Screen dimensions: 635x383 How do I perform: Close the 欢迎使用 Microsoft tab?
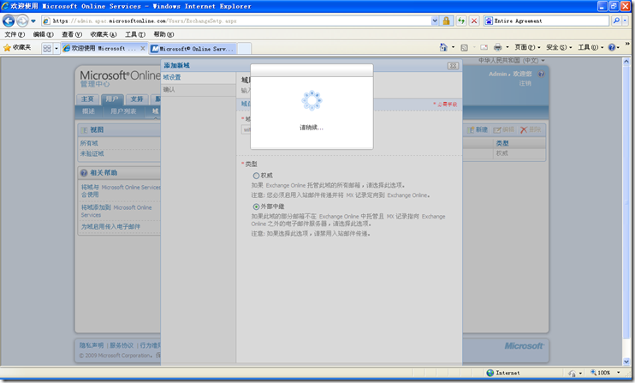click(143, 48)
